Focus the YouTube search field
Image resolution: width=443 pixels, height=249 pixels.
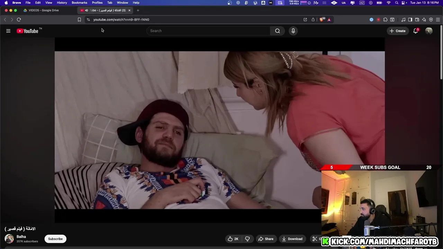pyautogui.click(x=208, y=31)
